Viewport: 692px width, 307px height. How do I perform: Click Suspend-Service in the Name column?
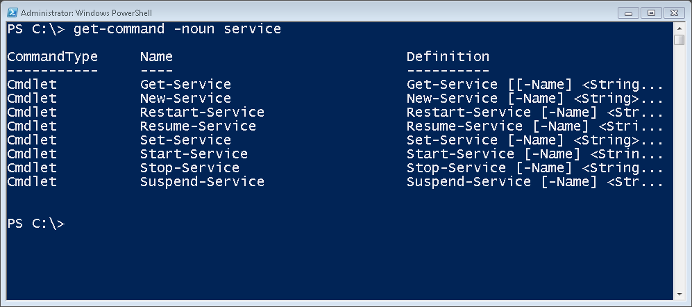point(202,182)
